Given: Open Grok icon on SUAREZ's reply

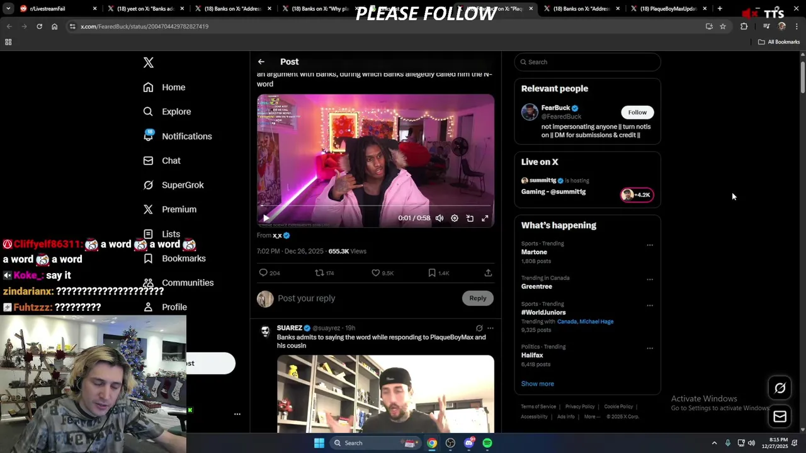Looking at the screenshot, I should coord(479,328).
